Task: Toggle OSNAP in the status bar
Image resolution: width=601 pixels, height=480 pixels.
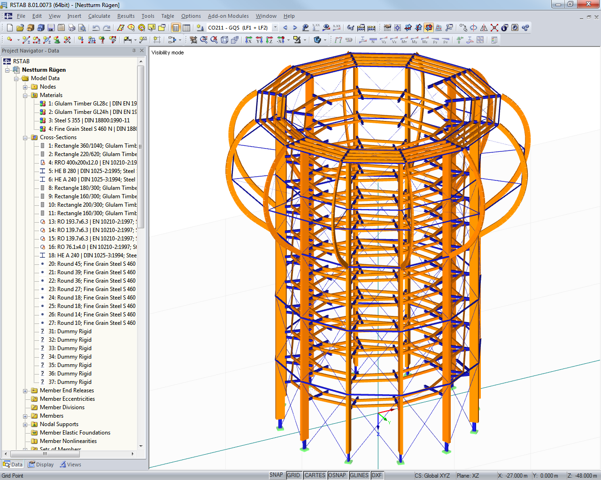Action: pyautogui.click(x=337, y=475)
